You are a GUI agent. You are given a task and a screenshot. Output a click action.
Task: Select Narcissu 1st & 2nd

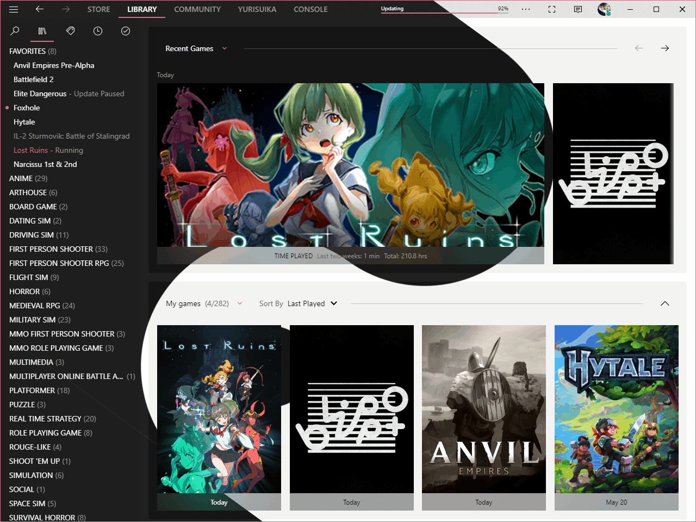pos(45,164)
